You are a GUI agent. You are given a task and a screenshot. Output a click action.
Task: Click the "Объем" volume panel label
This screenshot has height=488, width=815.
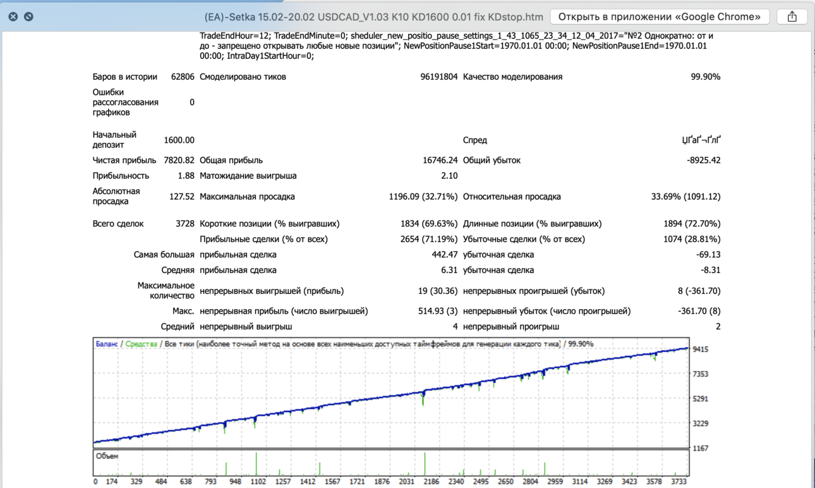point(107,456)
